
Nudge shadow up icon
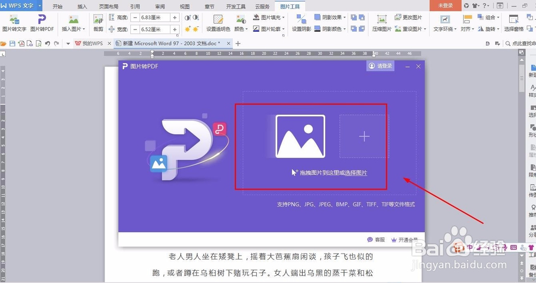(x=354, y=17)
